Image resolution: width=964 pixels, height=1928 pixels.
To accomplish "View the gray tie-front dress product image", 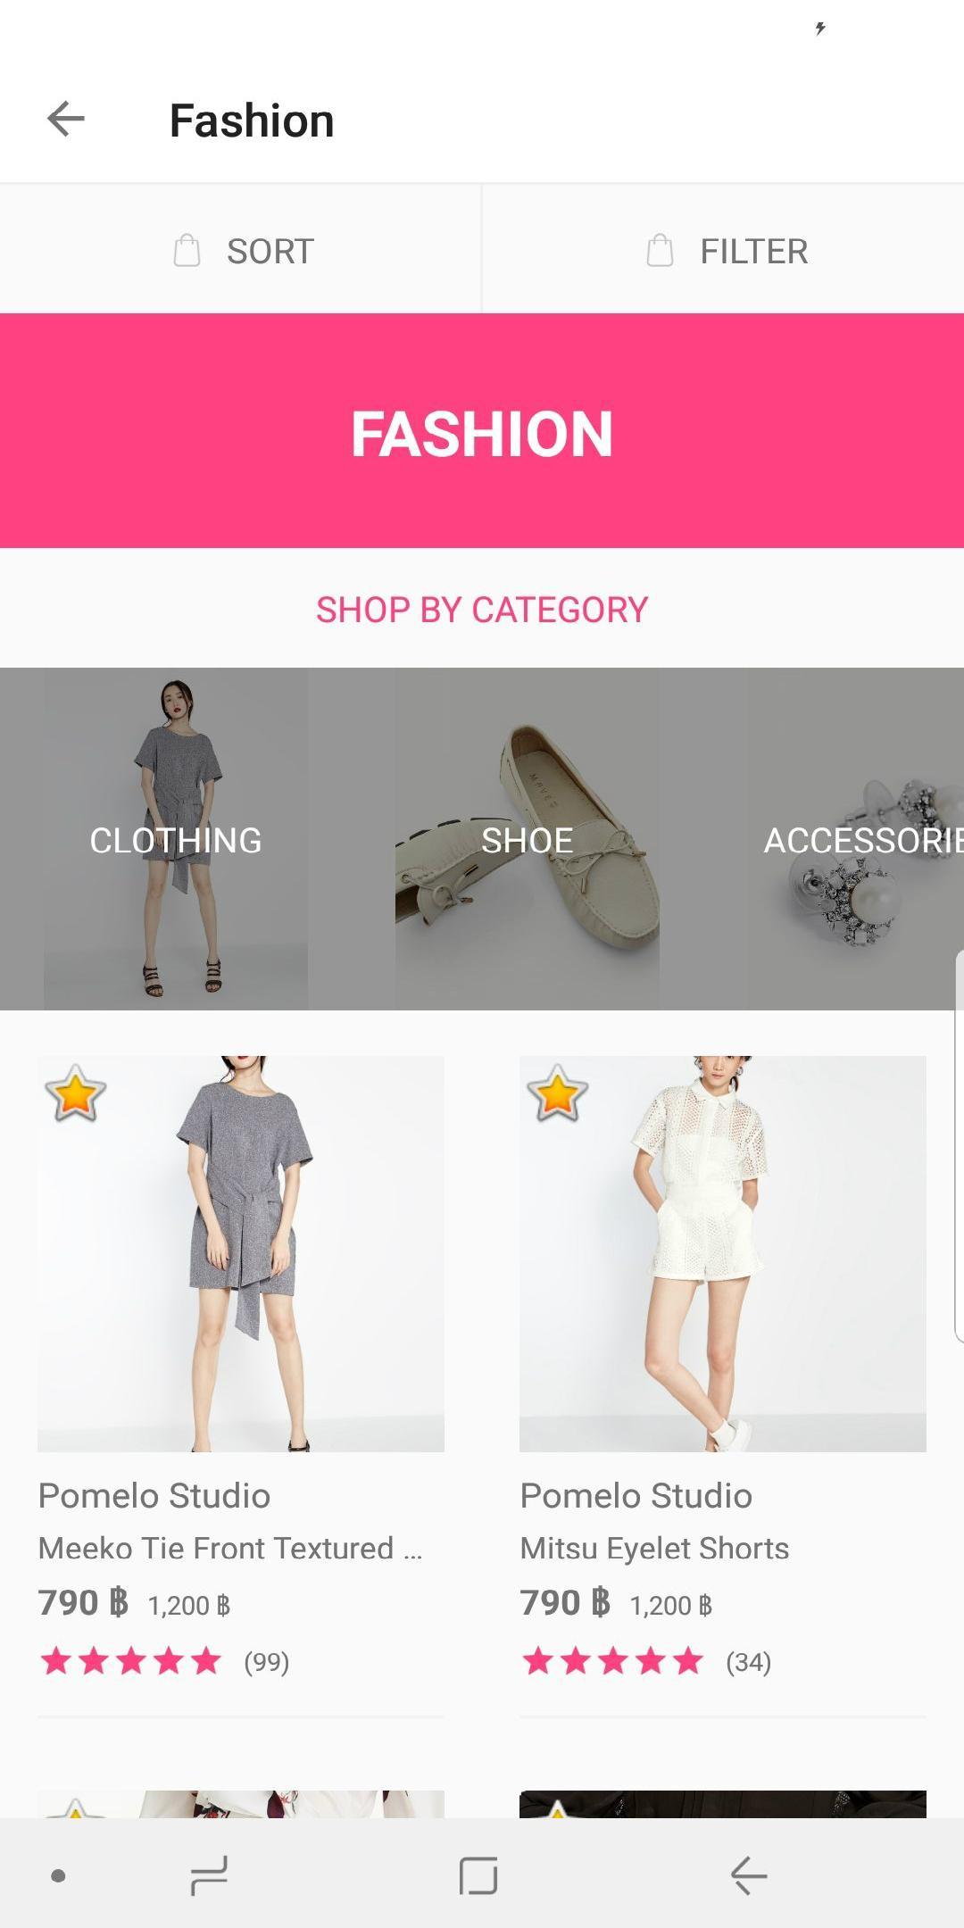I will 241,1254.
